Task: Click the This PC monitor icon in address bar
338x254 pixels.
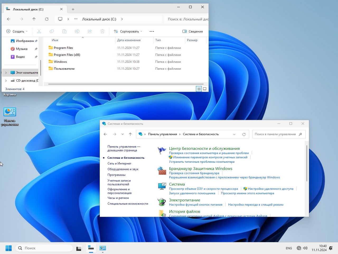Action: [60, 19]
